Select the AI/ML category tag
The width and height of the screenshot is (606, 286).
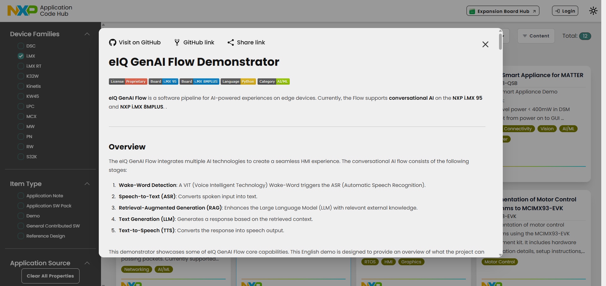pyautogui.click(x=282, y=81)
